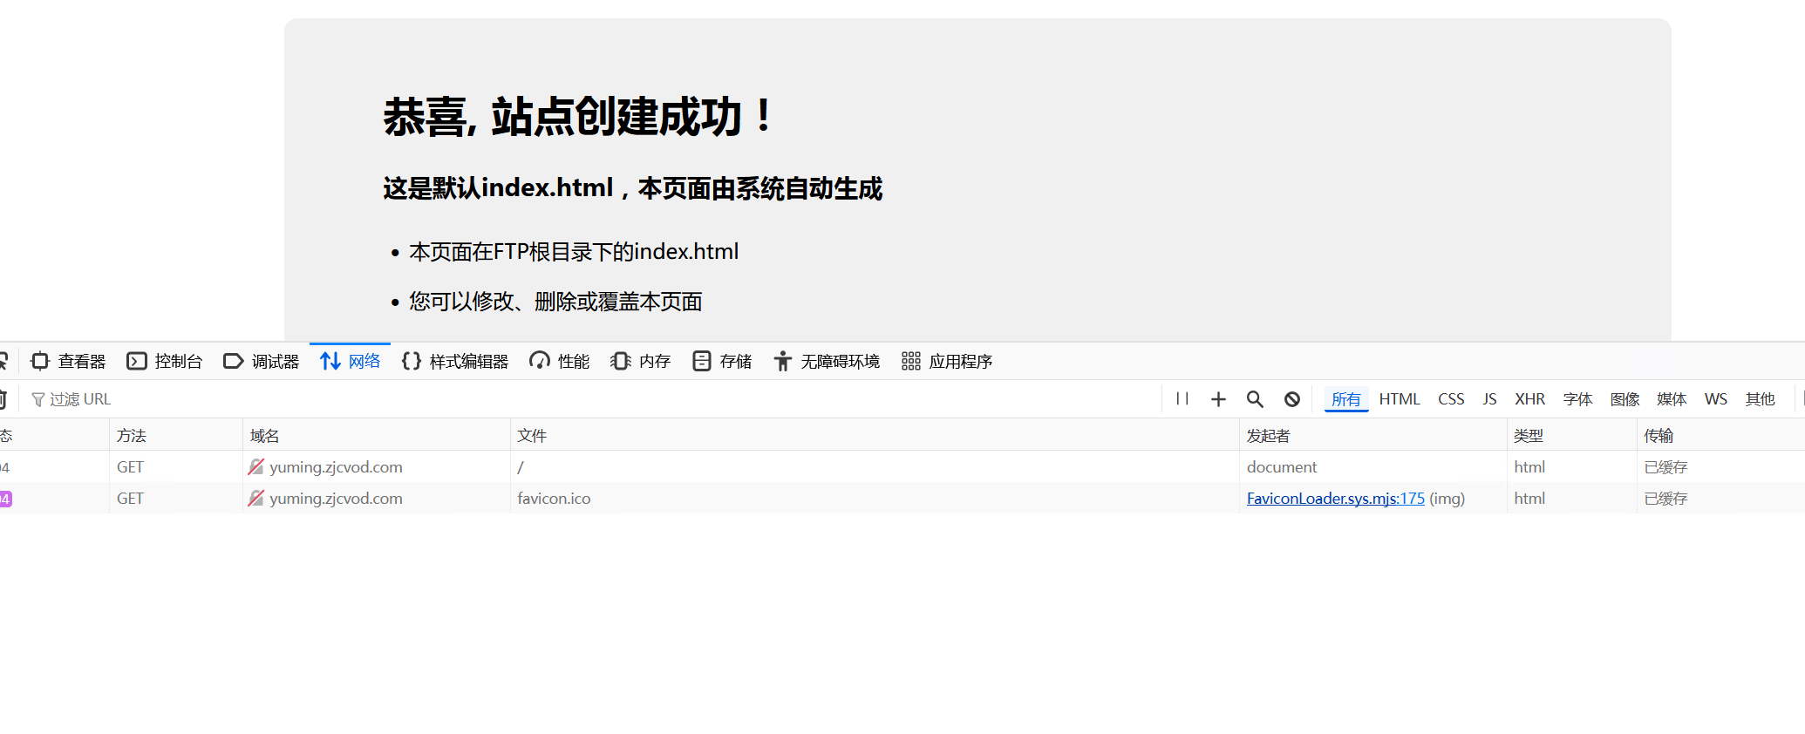Open the Inspector (查看器) panel
This screenshot has width=1805, height=734.
coord(69,361)
